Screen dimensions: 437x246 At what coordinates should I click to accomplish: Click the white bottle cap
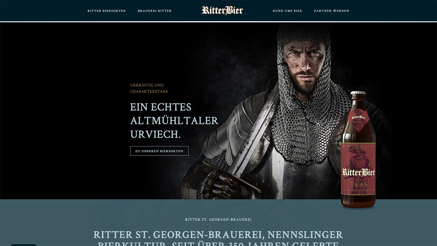[x=358, y=93]
